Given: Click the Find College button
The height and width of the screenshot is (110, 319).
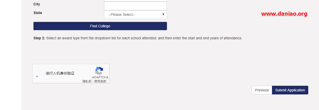Looking at the screenshot, I should tap(100, 26).
